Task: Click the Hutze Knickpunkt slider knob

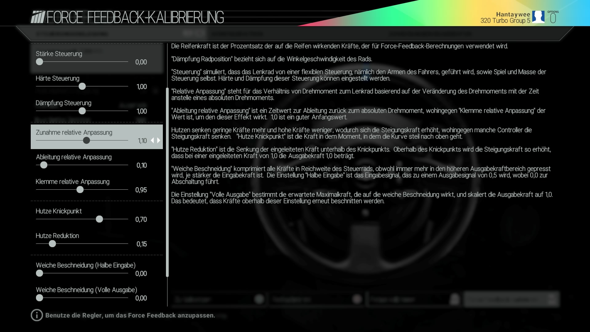Action: tap(99, 219)
